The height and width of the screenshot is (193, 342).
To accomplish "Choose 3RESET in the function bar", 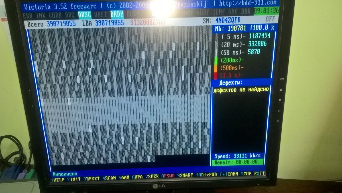I will 92,179.
